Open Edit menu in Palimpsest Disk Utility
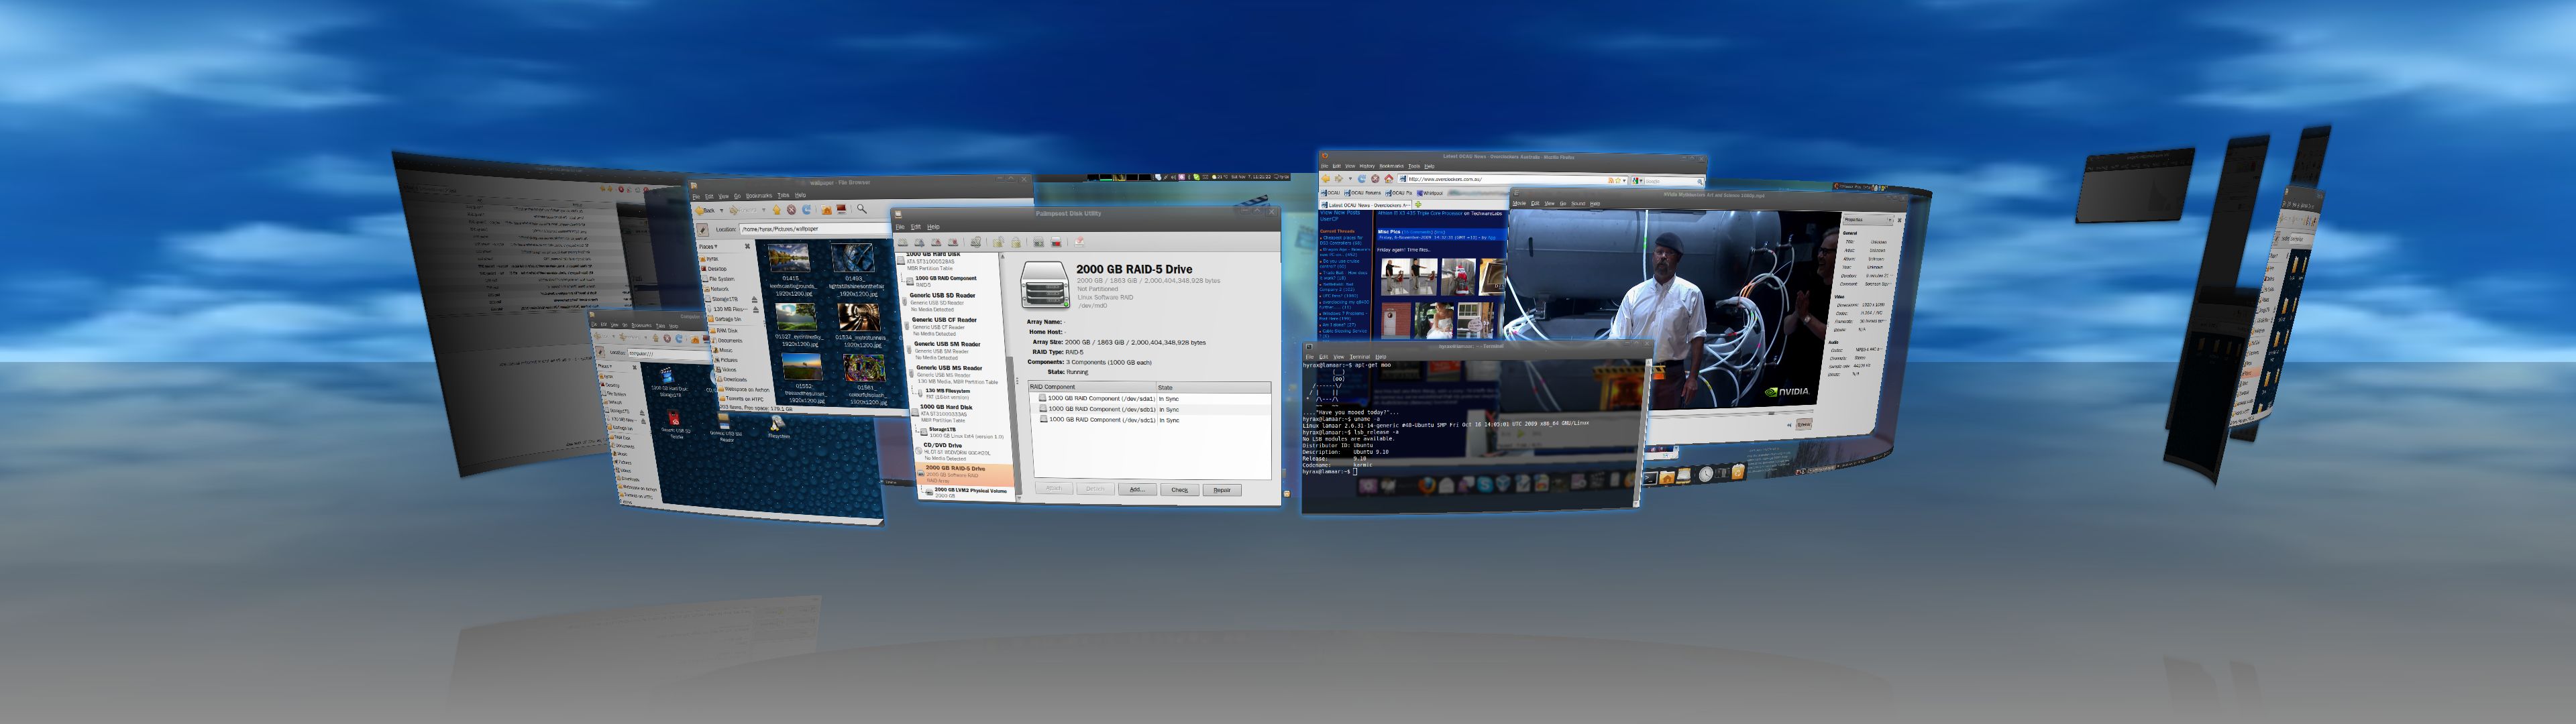Viewport: 2576px width, 724px height. click(x=916, y=227)
